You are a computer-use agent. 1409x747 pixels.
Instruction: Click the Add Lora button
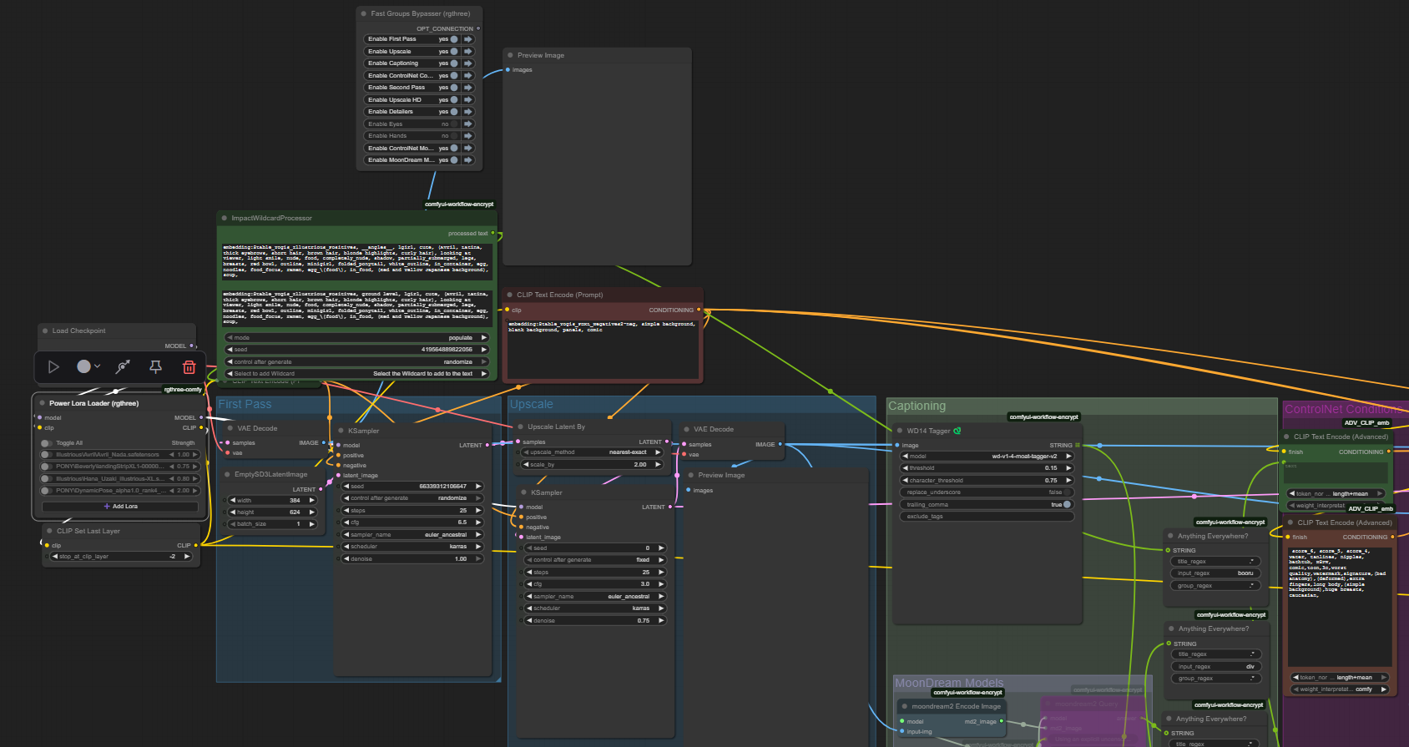tap(120, 507)
